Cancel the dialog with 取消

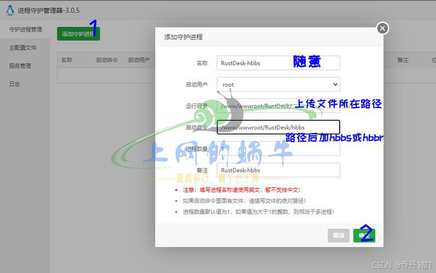339,235
